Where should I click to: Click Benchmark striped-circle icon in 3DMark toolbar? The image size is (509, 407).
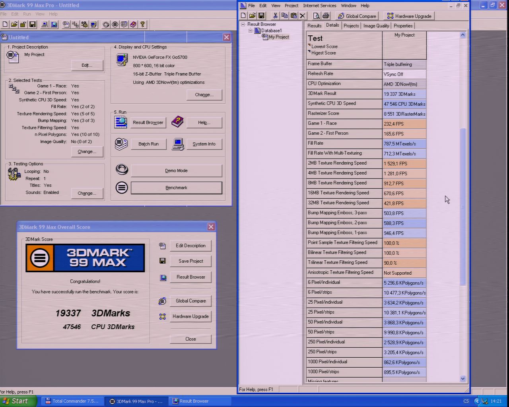pos(115,24)
